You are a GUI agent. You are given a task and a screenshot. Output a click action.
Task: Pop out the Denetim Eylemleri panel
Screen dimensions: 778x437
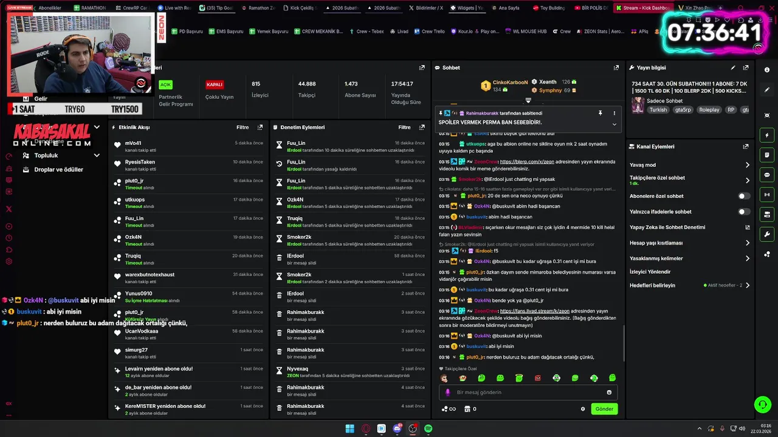tap(422, 127)
